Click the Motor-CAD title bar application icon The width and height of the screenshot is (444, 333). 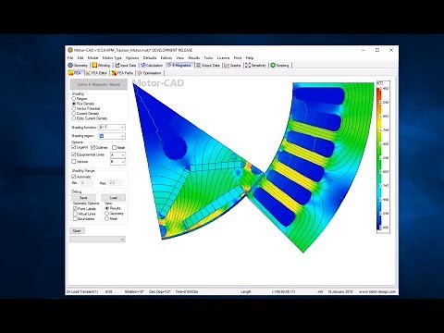pos(70,50)
